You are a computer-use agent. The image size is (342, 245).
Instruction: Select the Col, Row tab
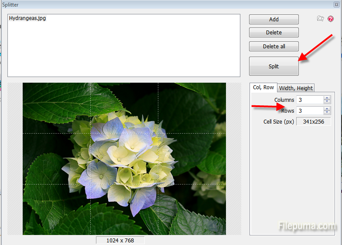tap(263, 87)
